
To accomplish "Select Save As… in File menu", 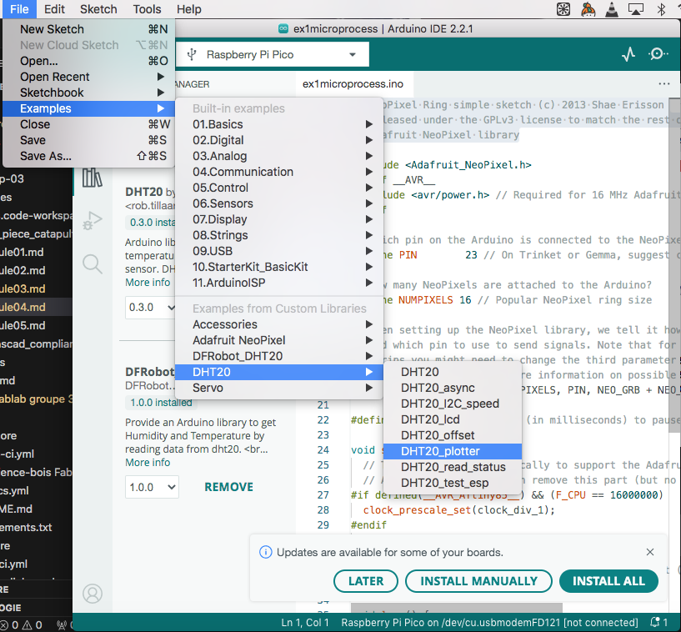I will pos(88,156).
